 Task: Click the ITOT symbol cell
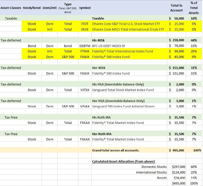[85, 24]
